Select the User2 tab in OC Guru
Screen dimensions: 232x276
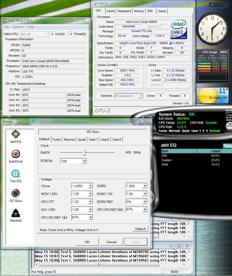click(105, 140)
